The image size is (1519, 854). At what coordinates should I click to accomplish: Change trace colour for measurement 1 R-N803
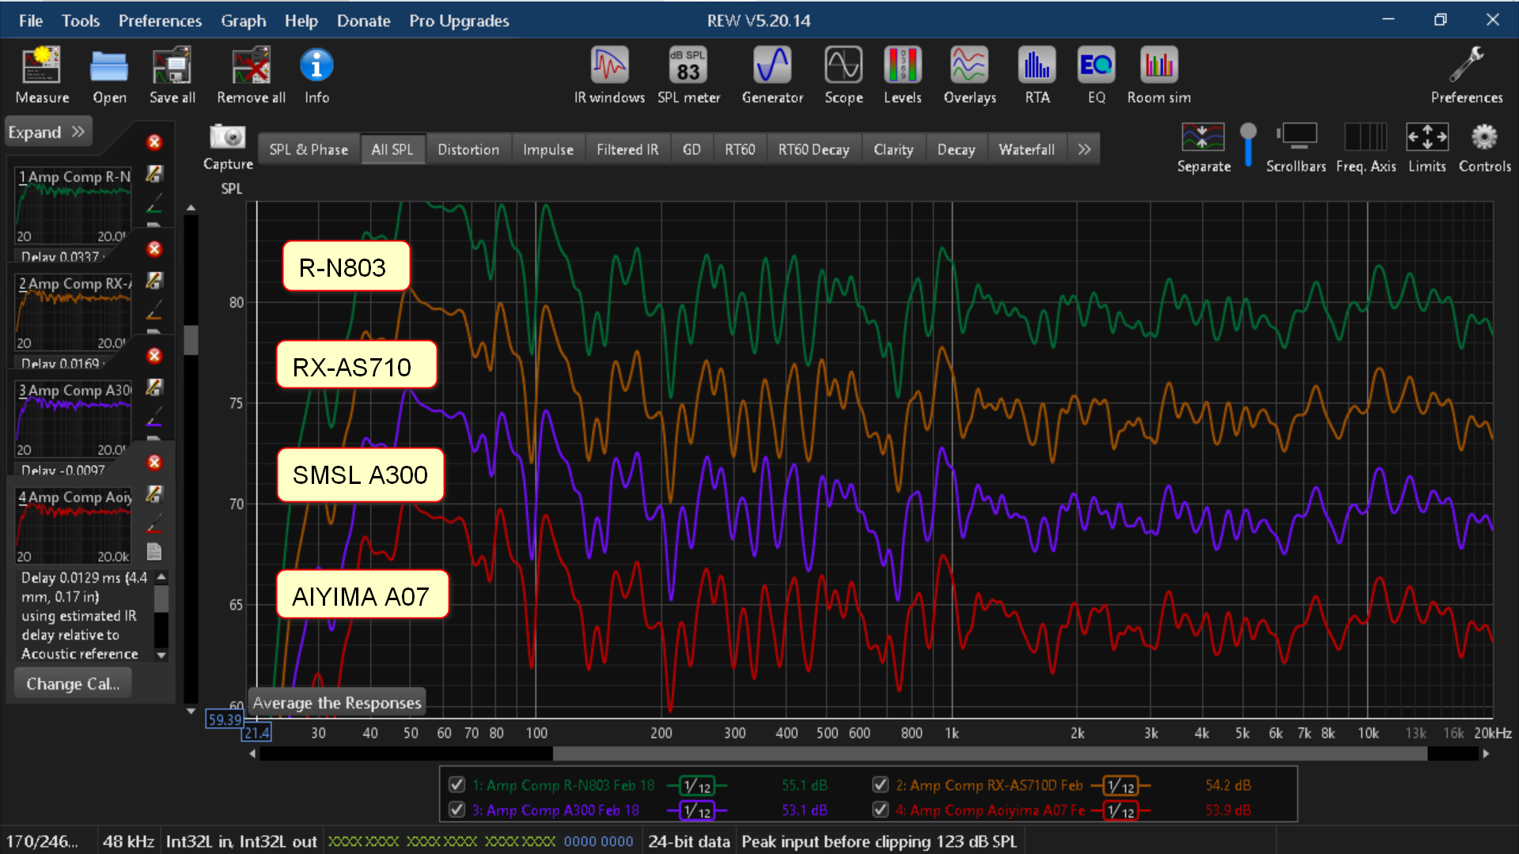click(154, 204)
